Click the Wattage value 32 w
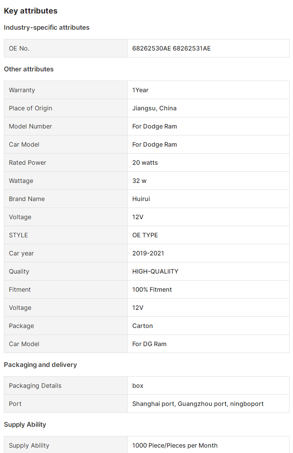293x453 pixels. 139,181
